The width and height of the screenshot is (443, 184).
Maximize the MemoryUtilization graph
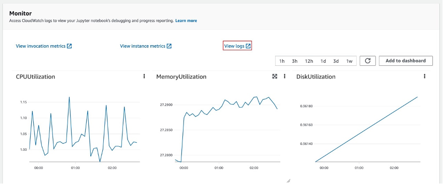(275, 76)
